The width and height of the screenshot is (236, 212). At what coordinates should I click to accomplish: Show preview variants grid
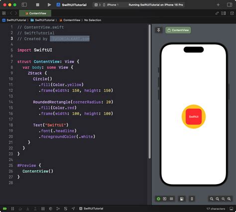[x=171, y=199]
